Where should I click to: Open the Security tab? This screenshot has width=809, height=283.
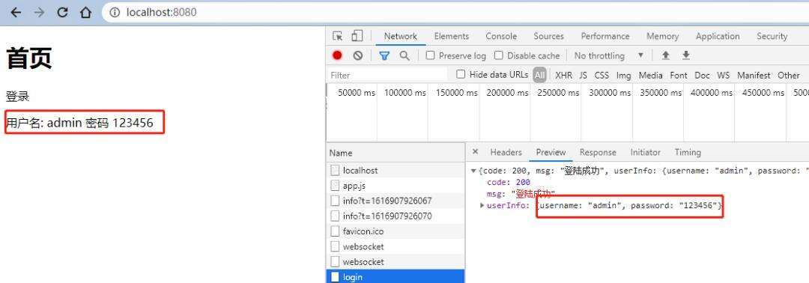tap(772, 36)
